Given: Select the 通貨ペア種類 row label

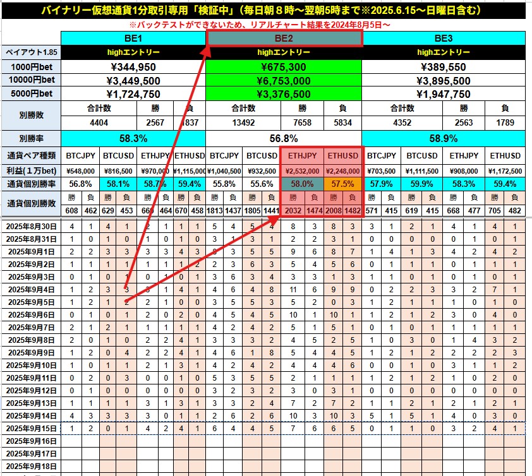Looking at the screenshot, I should [31, 155].
